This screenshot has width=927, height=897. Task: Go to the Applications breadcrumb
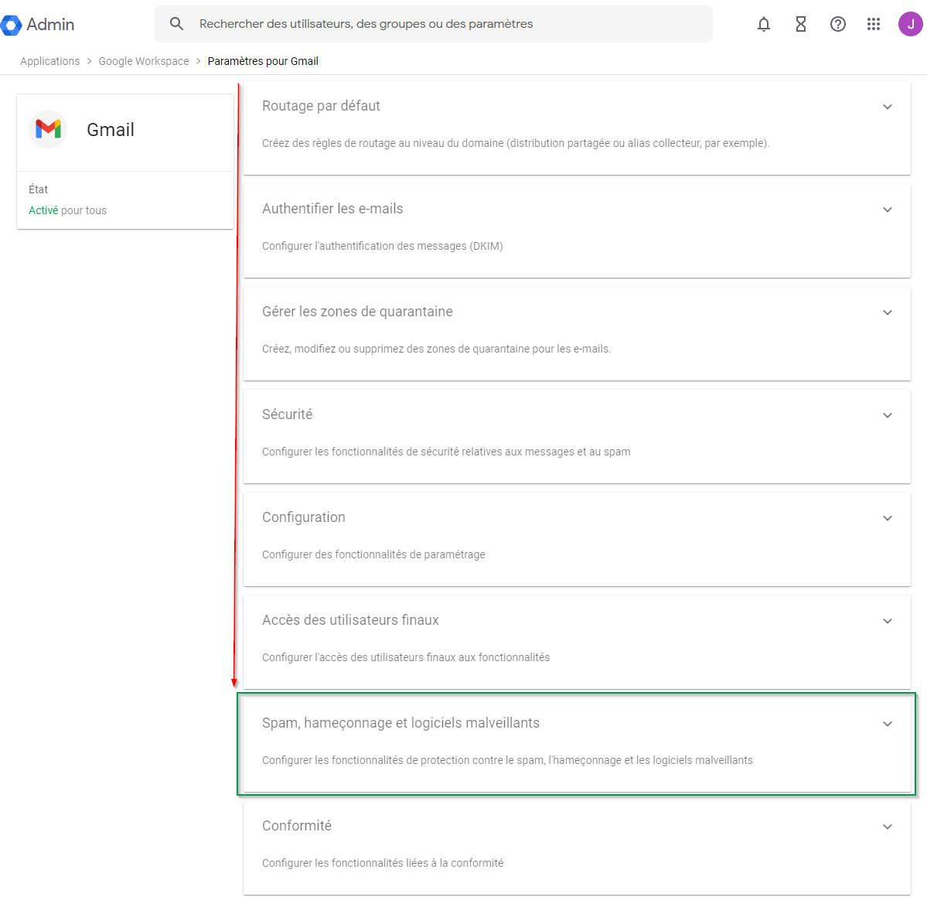tap(50, 61)
